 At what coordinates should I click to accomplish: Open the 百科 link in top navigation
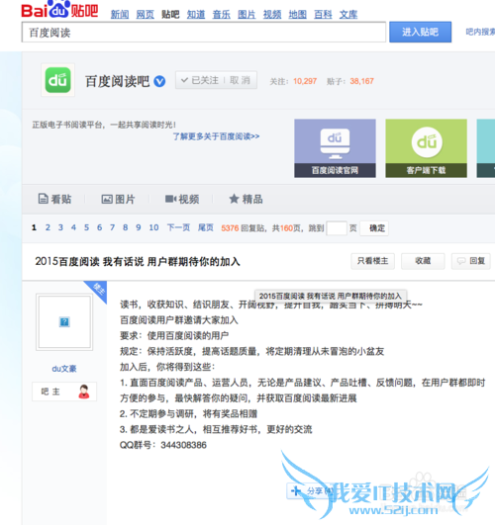pyautogui.click(x=323, y=15)
